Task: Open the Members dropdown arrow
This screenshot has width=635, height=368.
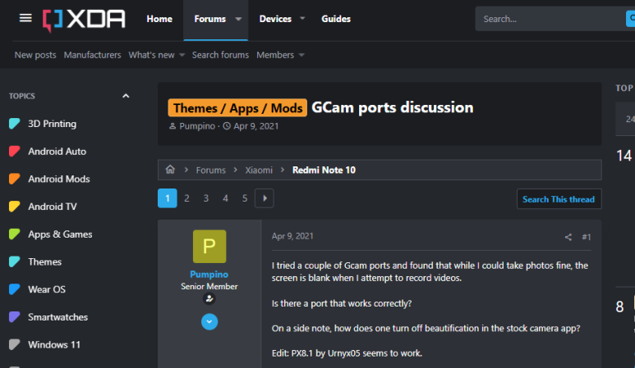Action: (301, 55)
